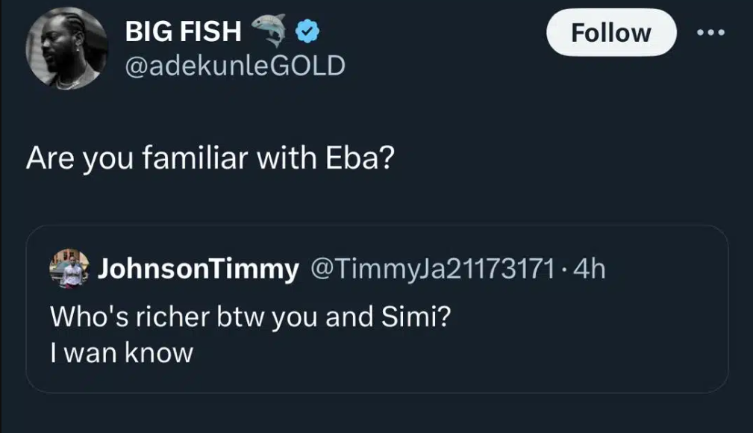Click the blue verified badge

(x=308, y=31)
